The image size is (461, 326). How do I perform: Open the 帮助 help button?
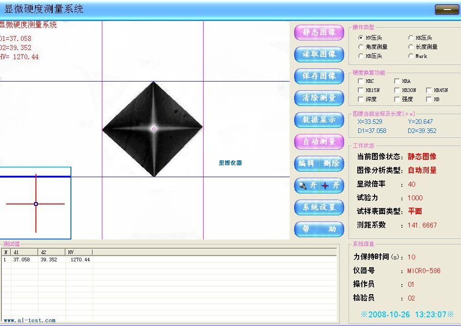click(319, 229)
